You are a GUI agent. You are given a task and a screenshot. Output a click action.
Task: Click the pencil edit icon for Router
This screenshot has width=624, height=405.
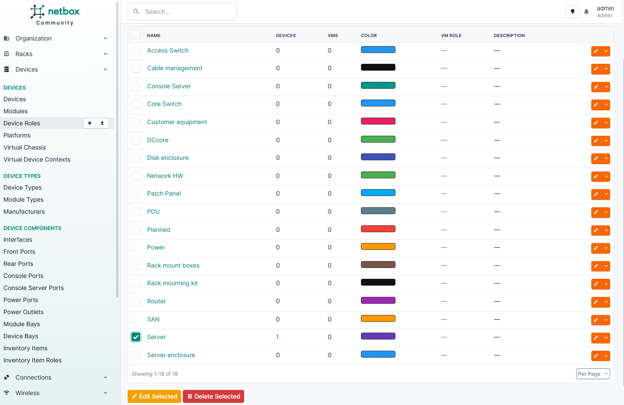tap(596, 302)
